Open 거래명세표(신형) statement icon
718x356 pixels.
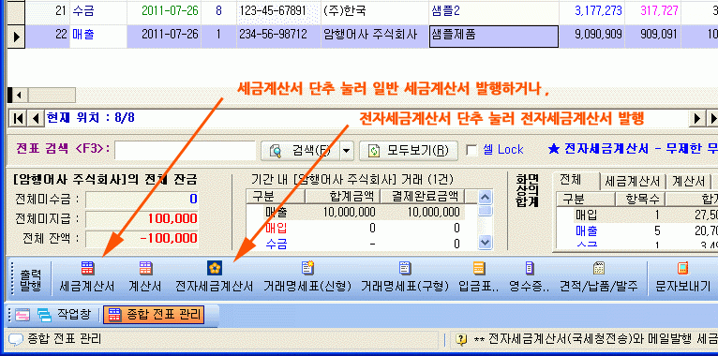[x=307, y=277]
